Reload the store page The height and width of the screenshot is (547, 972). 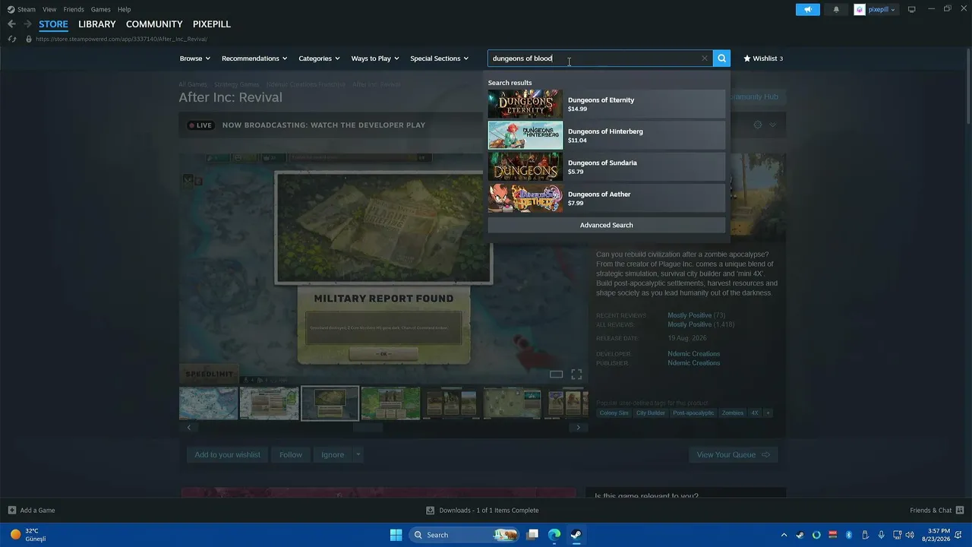pos(11,39)
